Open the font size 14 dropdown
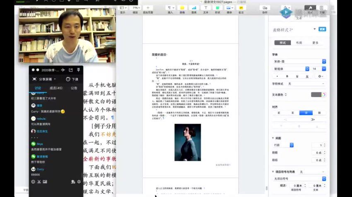The image size is (352, 197). click(x=324, y=69)
